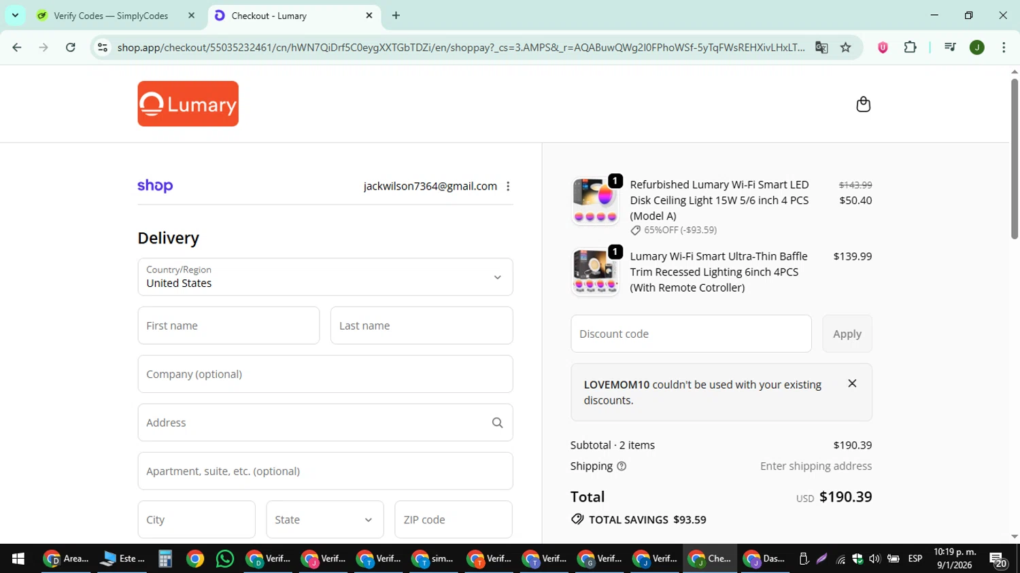This screenshot has height=573, width=1020.
Task: Click shipping info question mark icon
Action: [622, 466]
